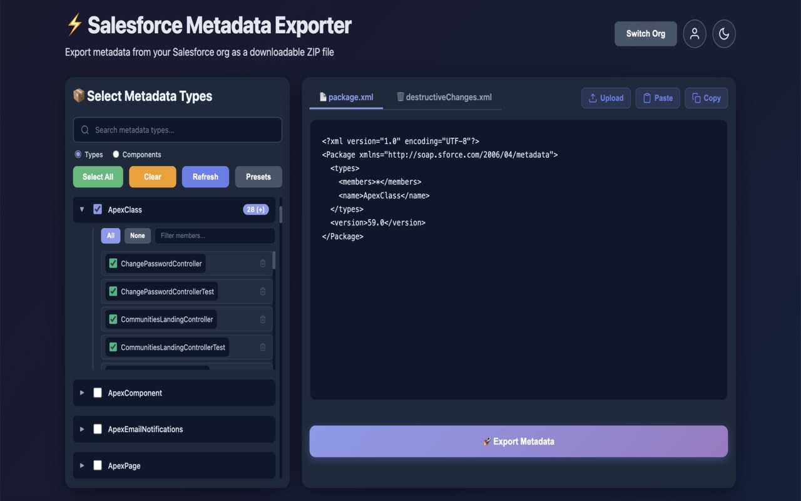Check the ApexComponent checkbox

click(98, 393)
